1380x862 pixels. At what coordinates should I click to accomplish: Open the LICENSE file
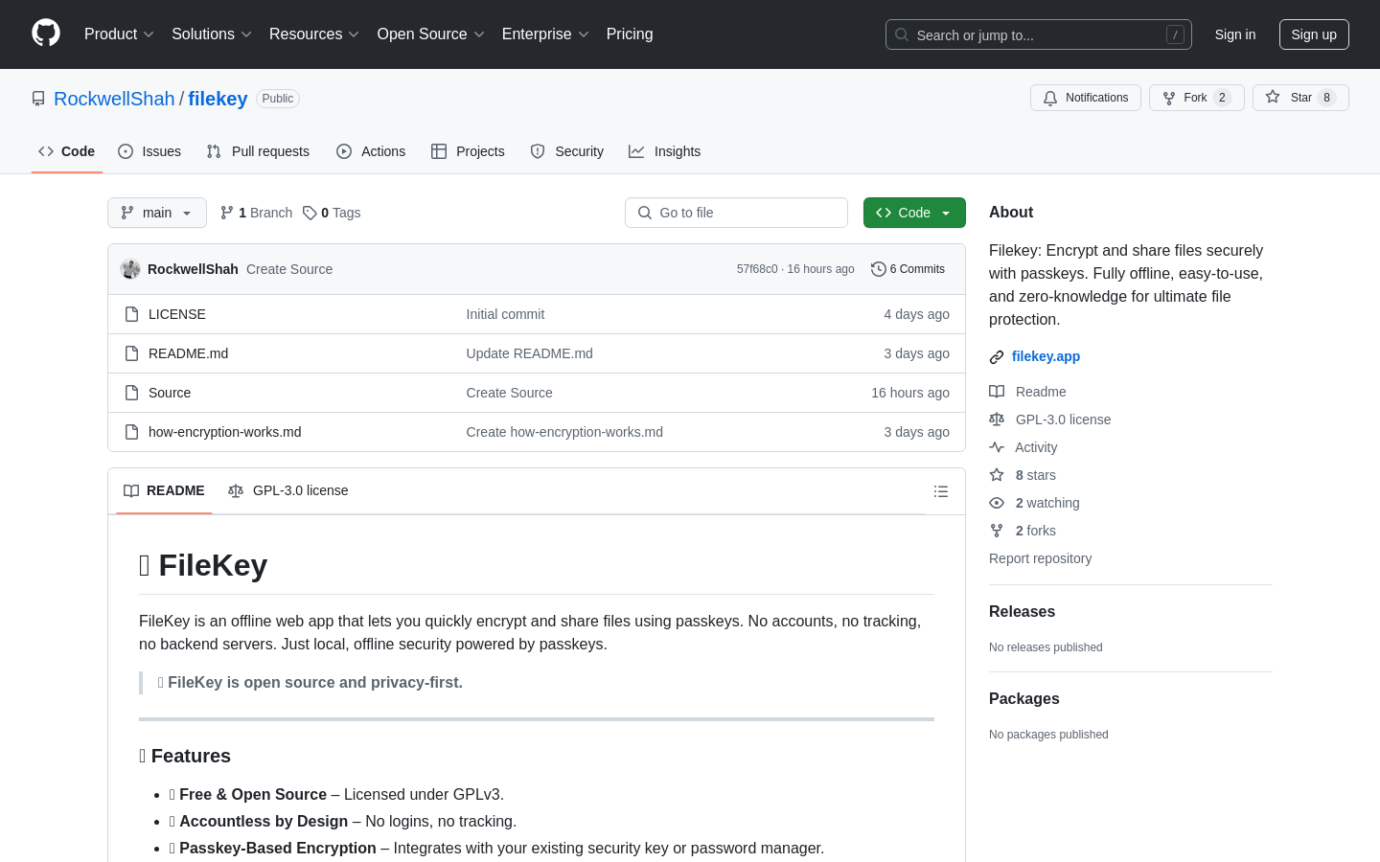177,314
